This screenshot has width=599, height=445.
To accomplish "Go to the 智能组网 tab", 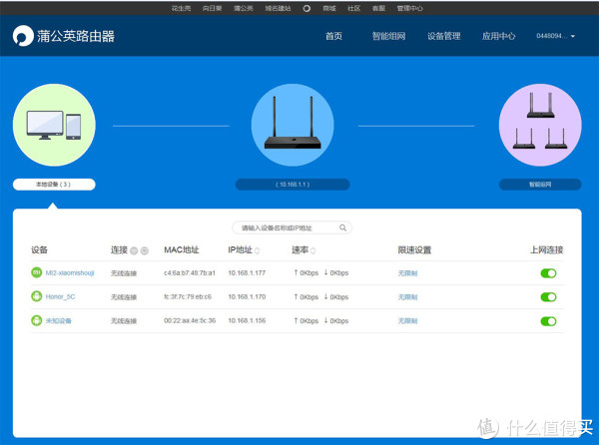I will pos(387,36).
